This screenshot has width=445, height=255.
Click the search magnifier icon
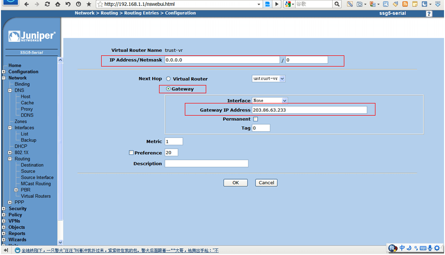[x=337, y=4]
